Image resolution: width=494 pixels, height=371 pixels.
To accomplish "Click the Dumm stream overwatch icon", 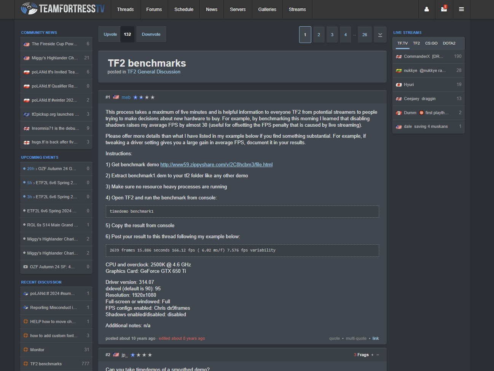I will [421, 113].
